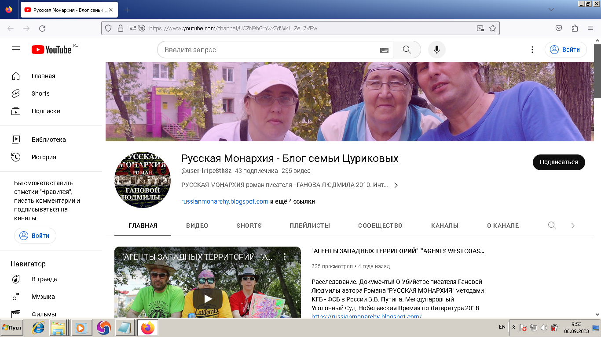Screen dimensions: 601x337
Task: Click the search magnifier button
Action: 406,49
